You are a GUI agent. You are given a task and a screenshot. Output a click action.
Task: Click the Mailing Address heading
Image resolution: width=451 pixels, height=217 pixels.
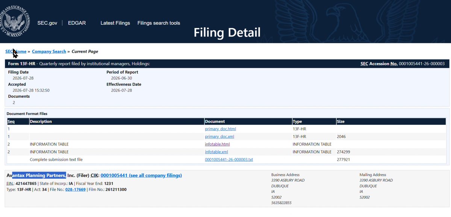372,175
